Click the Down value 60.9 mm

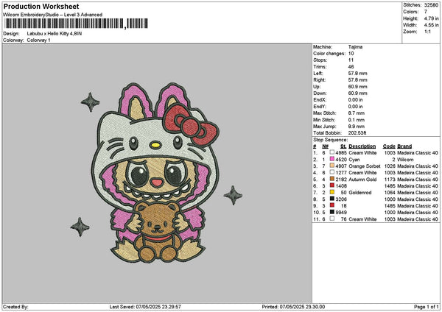pos(358,93)
